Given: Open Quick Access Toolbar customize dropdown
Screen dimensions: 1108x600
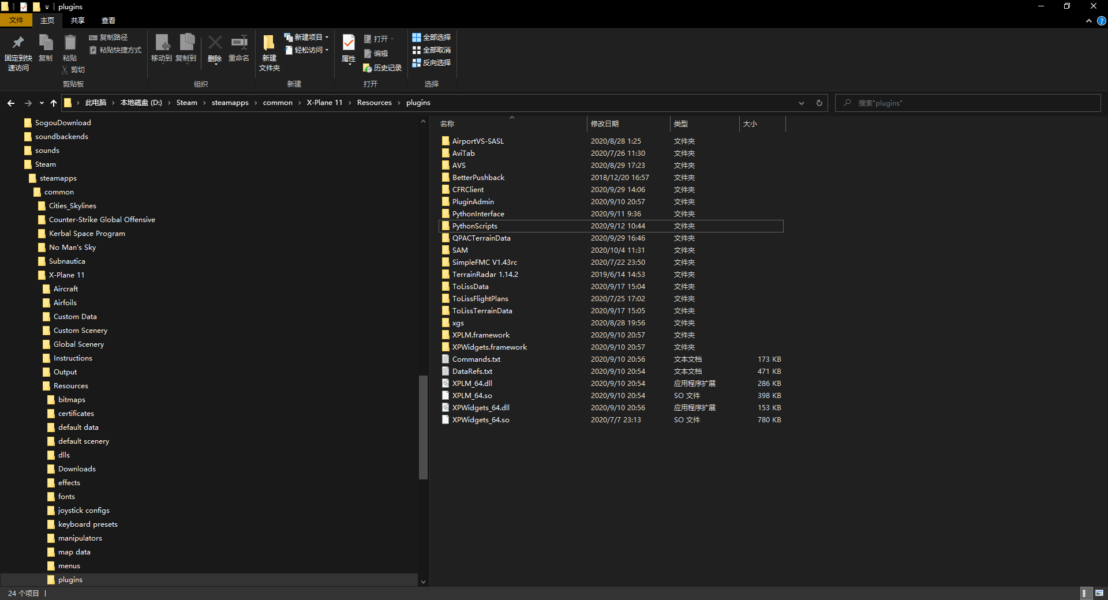Looking at the screenshot, I should [x=47, y=7].
